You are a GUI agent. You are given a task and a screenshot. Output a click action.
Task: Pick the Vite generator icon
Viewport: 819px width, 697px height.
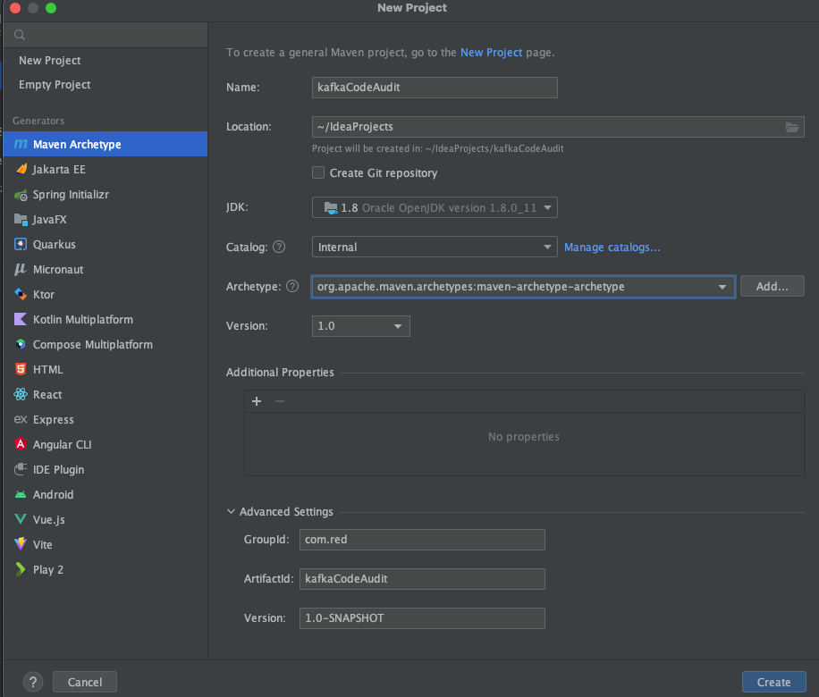coord(21,544)
